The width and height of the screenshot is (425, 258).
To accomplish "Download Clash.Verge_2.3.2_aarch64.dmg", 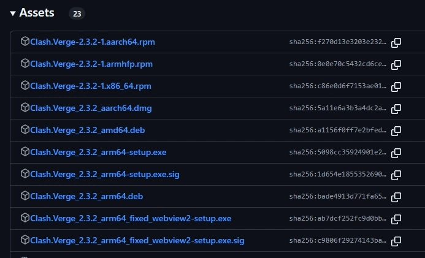I will (91, 108).
